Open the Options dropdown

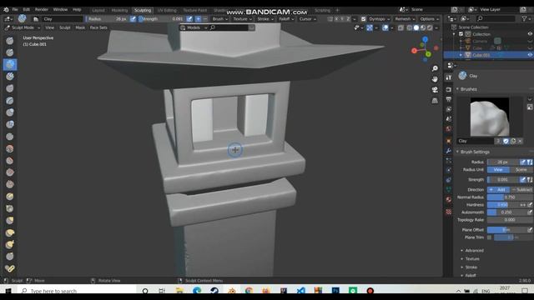(429, 19)
